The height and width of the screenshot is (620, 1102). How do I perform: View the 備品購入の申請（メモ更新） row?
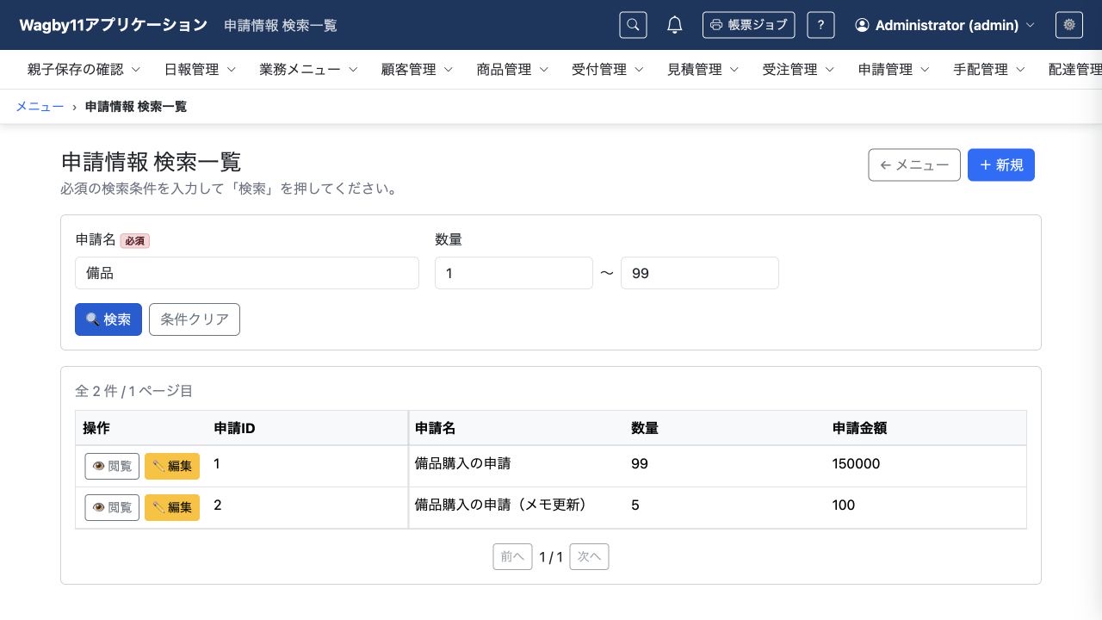point(112,507)
